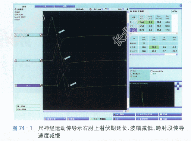191x141 pixels.
Task: Select the third radio button option
Action: [x=131, y=76]
